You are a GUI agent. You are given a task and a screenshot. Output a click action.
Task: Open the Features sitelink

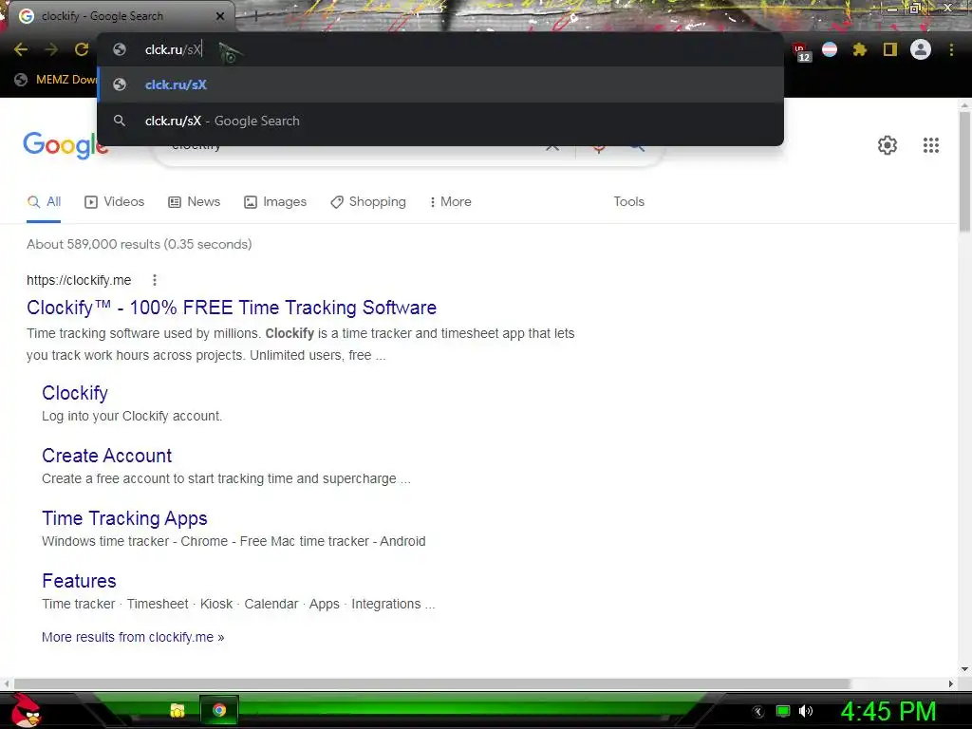coord(79,581)
